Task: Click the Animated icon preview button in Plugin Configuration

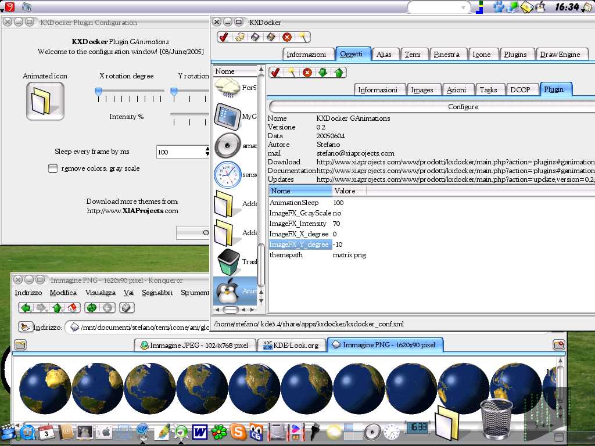Action: (x=45, y=101)
